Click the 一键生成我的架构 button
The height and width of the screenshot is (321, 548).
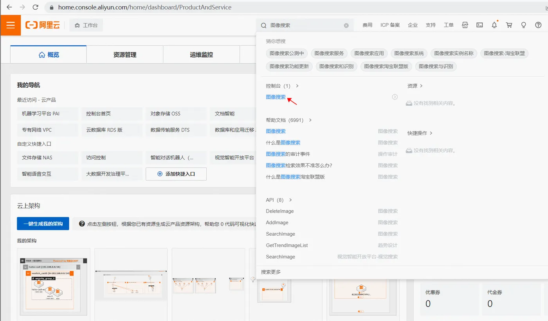43,224
